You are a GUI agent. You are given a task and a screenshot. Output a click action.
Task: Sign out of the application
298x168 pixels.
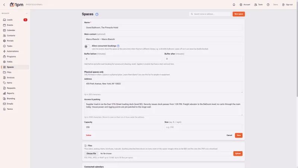click(x=287, y=4)
